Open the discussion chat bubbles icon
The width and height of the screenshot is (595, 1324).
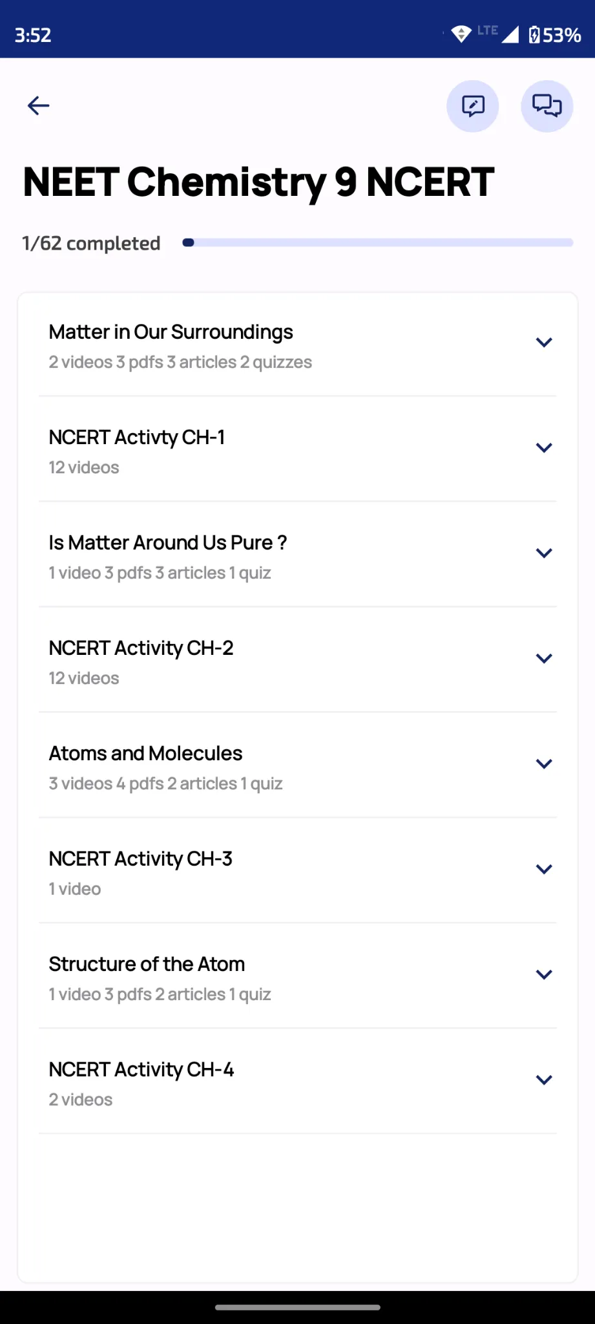click(547, 106)
